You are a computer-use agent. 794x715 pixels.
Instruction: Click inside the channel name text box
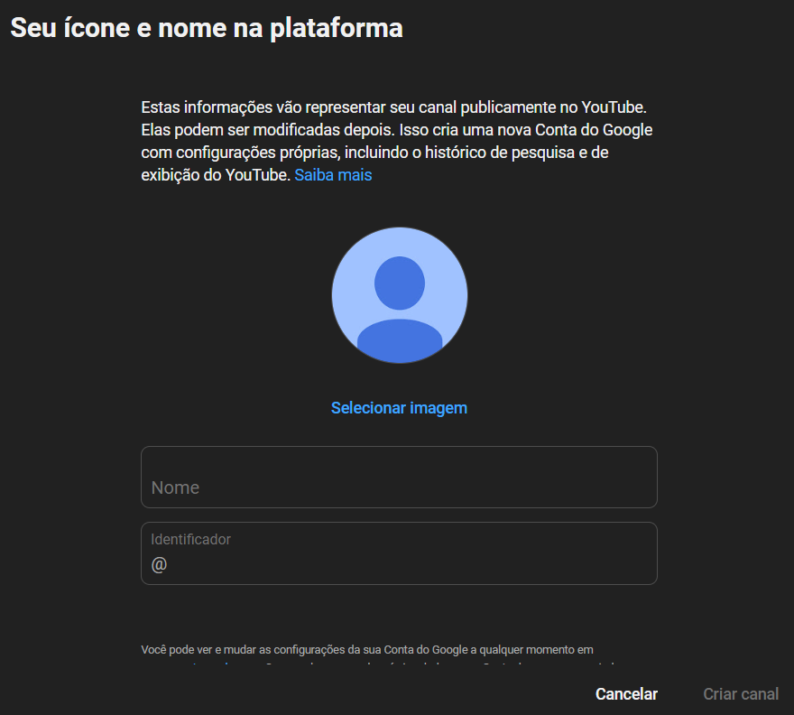(x=399, y=477)
